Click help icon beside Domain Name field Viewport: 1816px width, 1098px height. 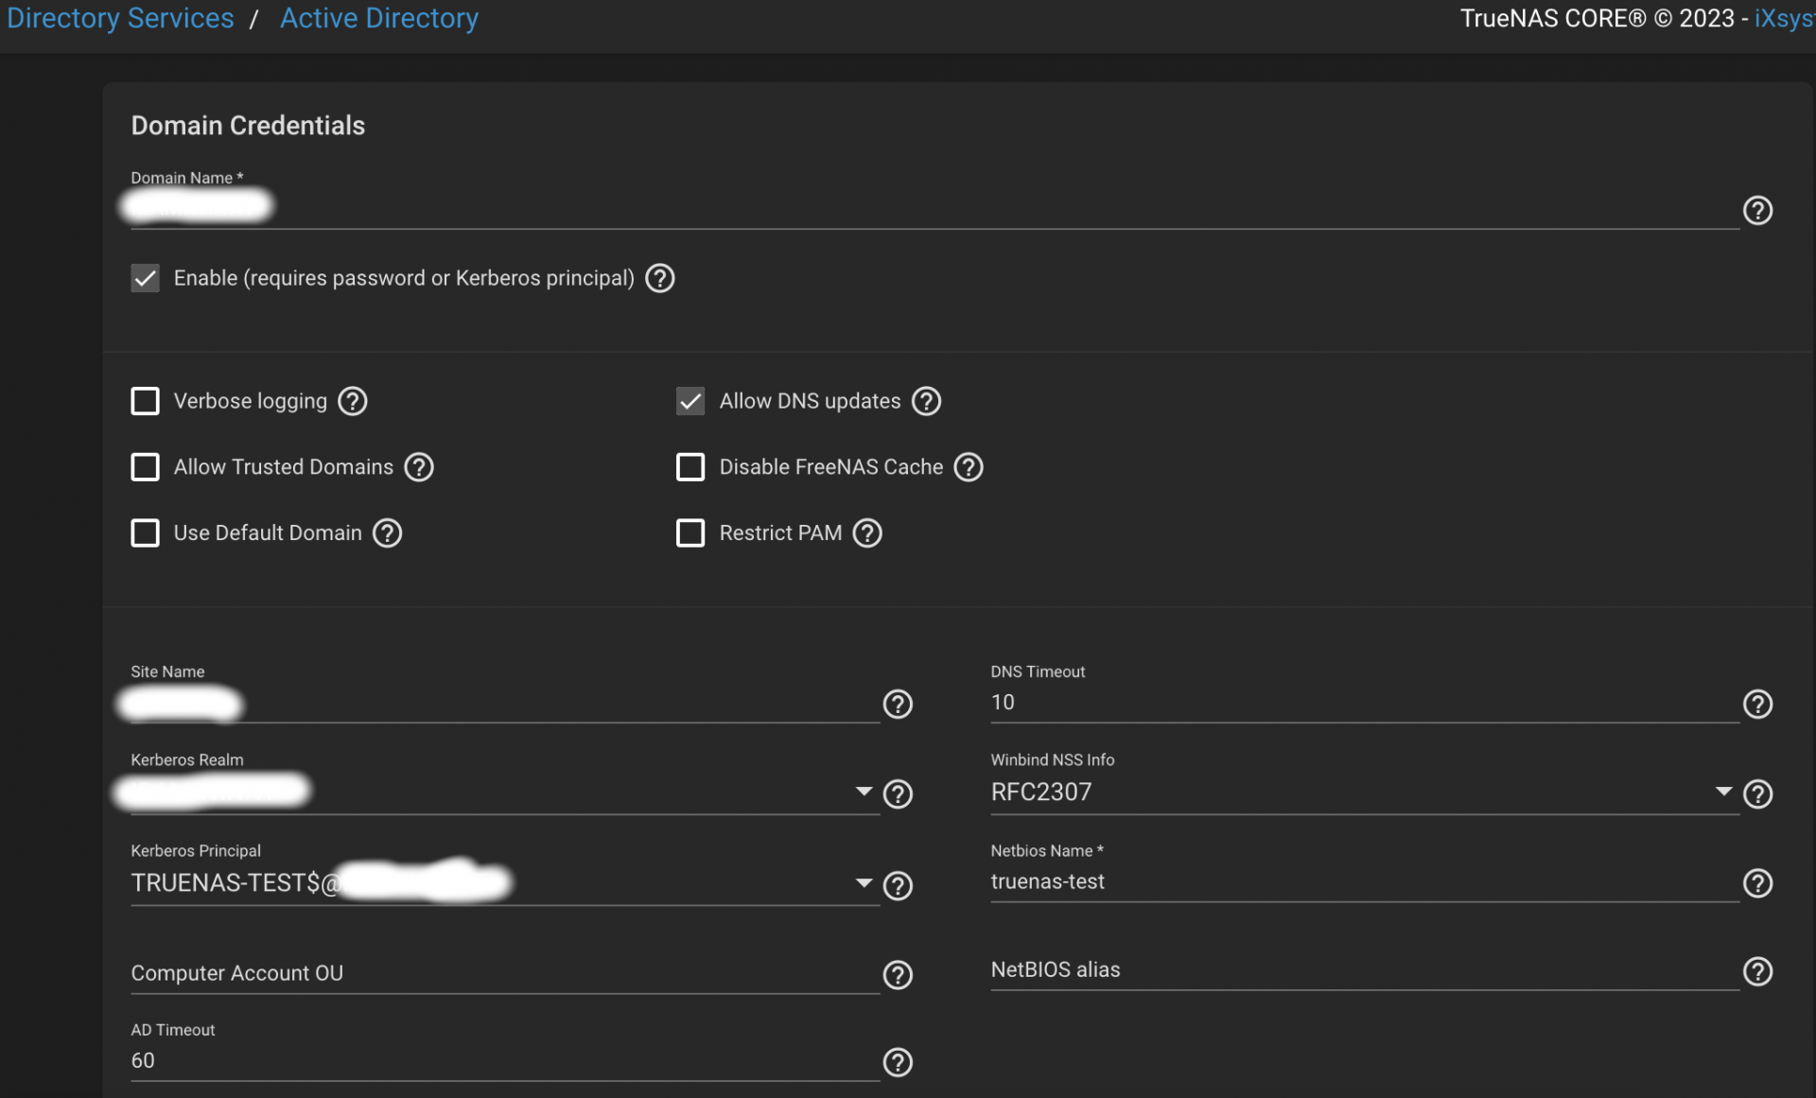coord(1757,210)
